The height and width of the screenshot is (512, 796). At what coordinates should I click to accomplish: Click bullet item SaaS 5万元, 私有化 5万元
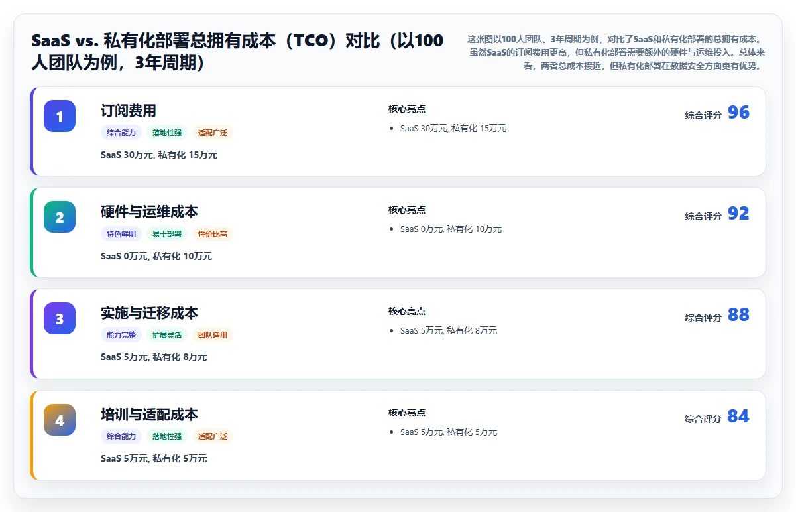coord(449,432)
